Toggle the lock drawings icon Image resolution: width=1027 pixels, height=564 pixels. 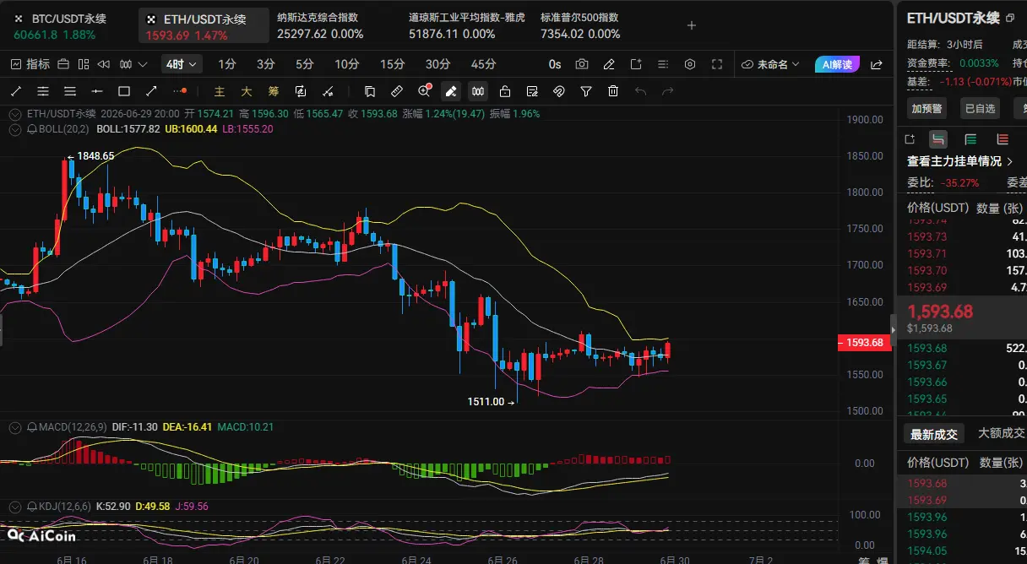click(x=504, y=91)
